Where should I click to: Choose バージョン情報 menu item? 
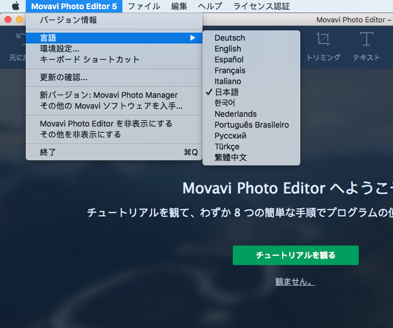tap(114, 20)
